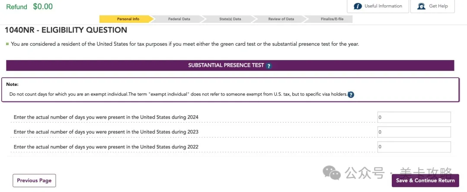Select the Finalize/E-file step

[x=331, y=19]
